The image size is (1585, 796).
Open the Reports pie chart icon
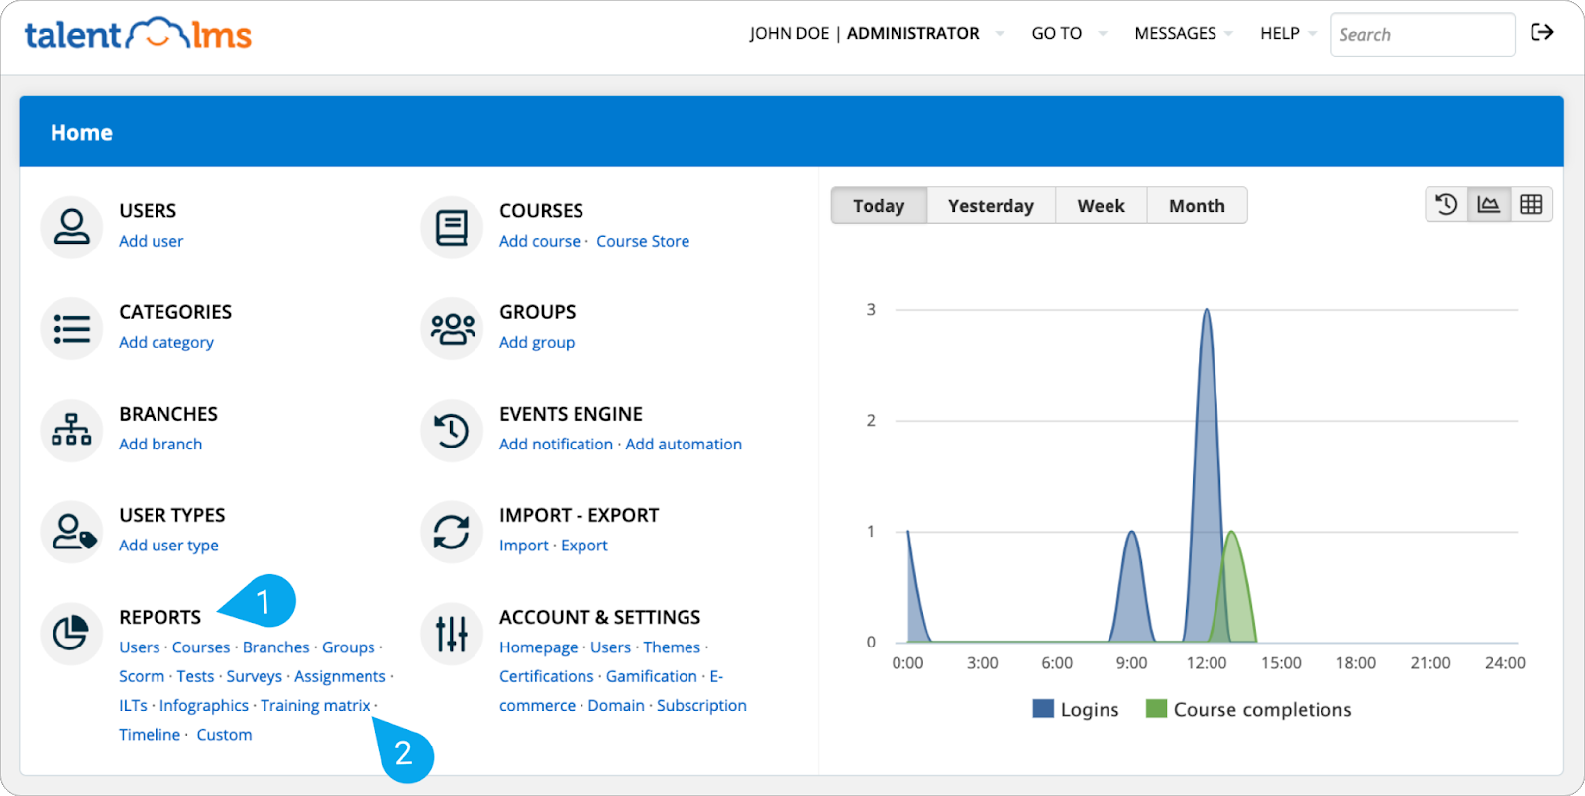coord(71,634)
